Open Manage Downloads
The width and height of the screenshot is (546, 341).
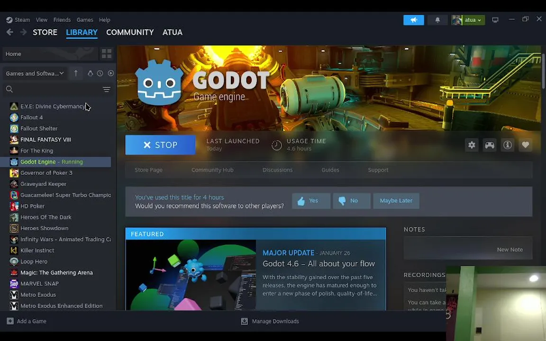270,321
